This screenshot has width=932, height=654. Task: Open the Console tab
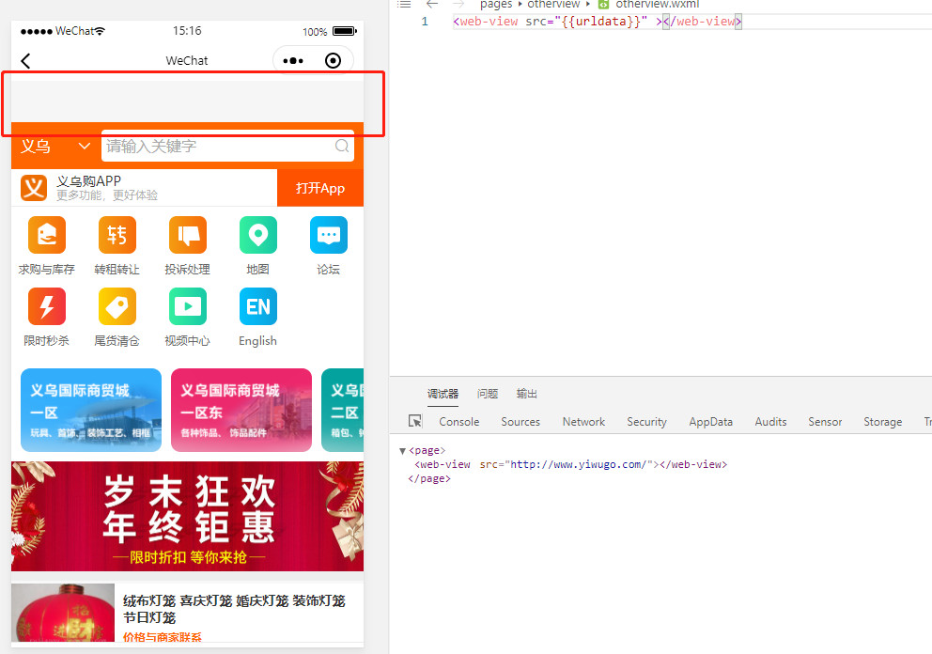coord(458,422)
